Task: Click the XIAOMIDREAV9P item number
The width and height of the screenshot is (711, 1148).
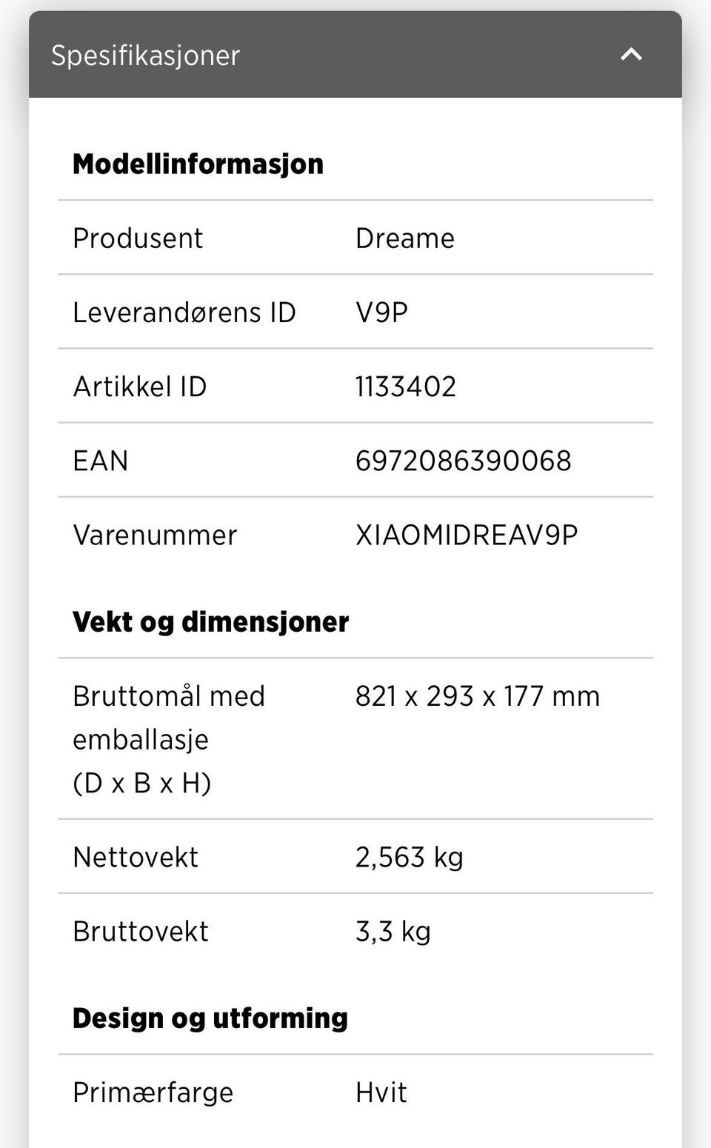Action: pos(467,535)
